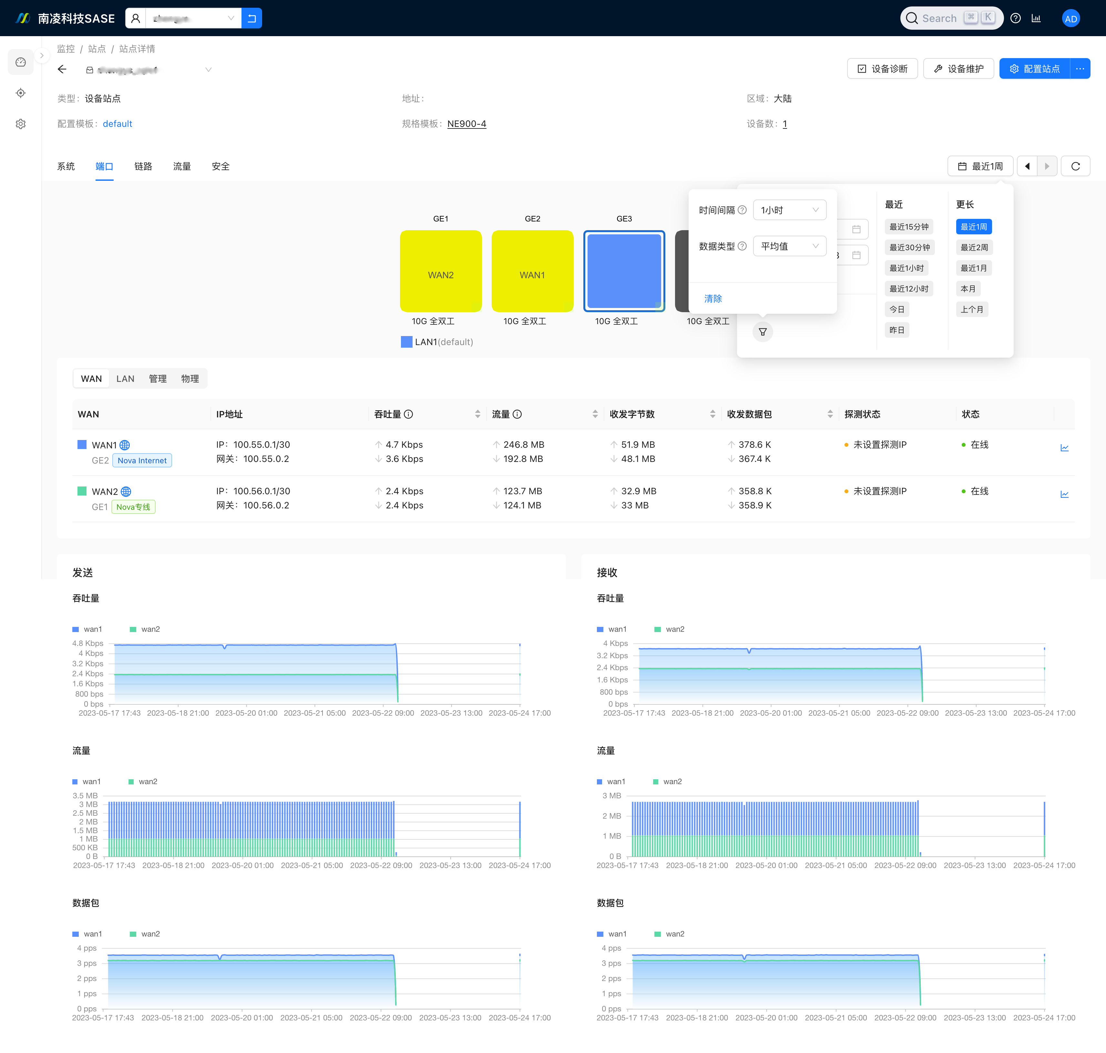Click the Nova Internet tag
The width and height of the screenshot is (1106, 1053).
[142, 460]
